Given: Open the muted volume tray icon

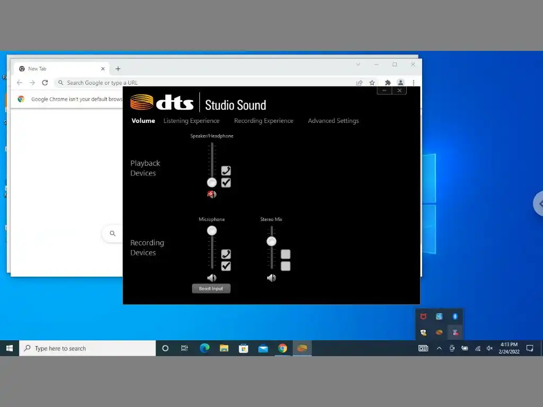Looking at the screenshot, I should coord(489,348).
